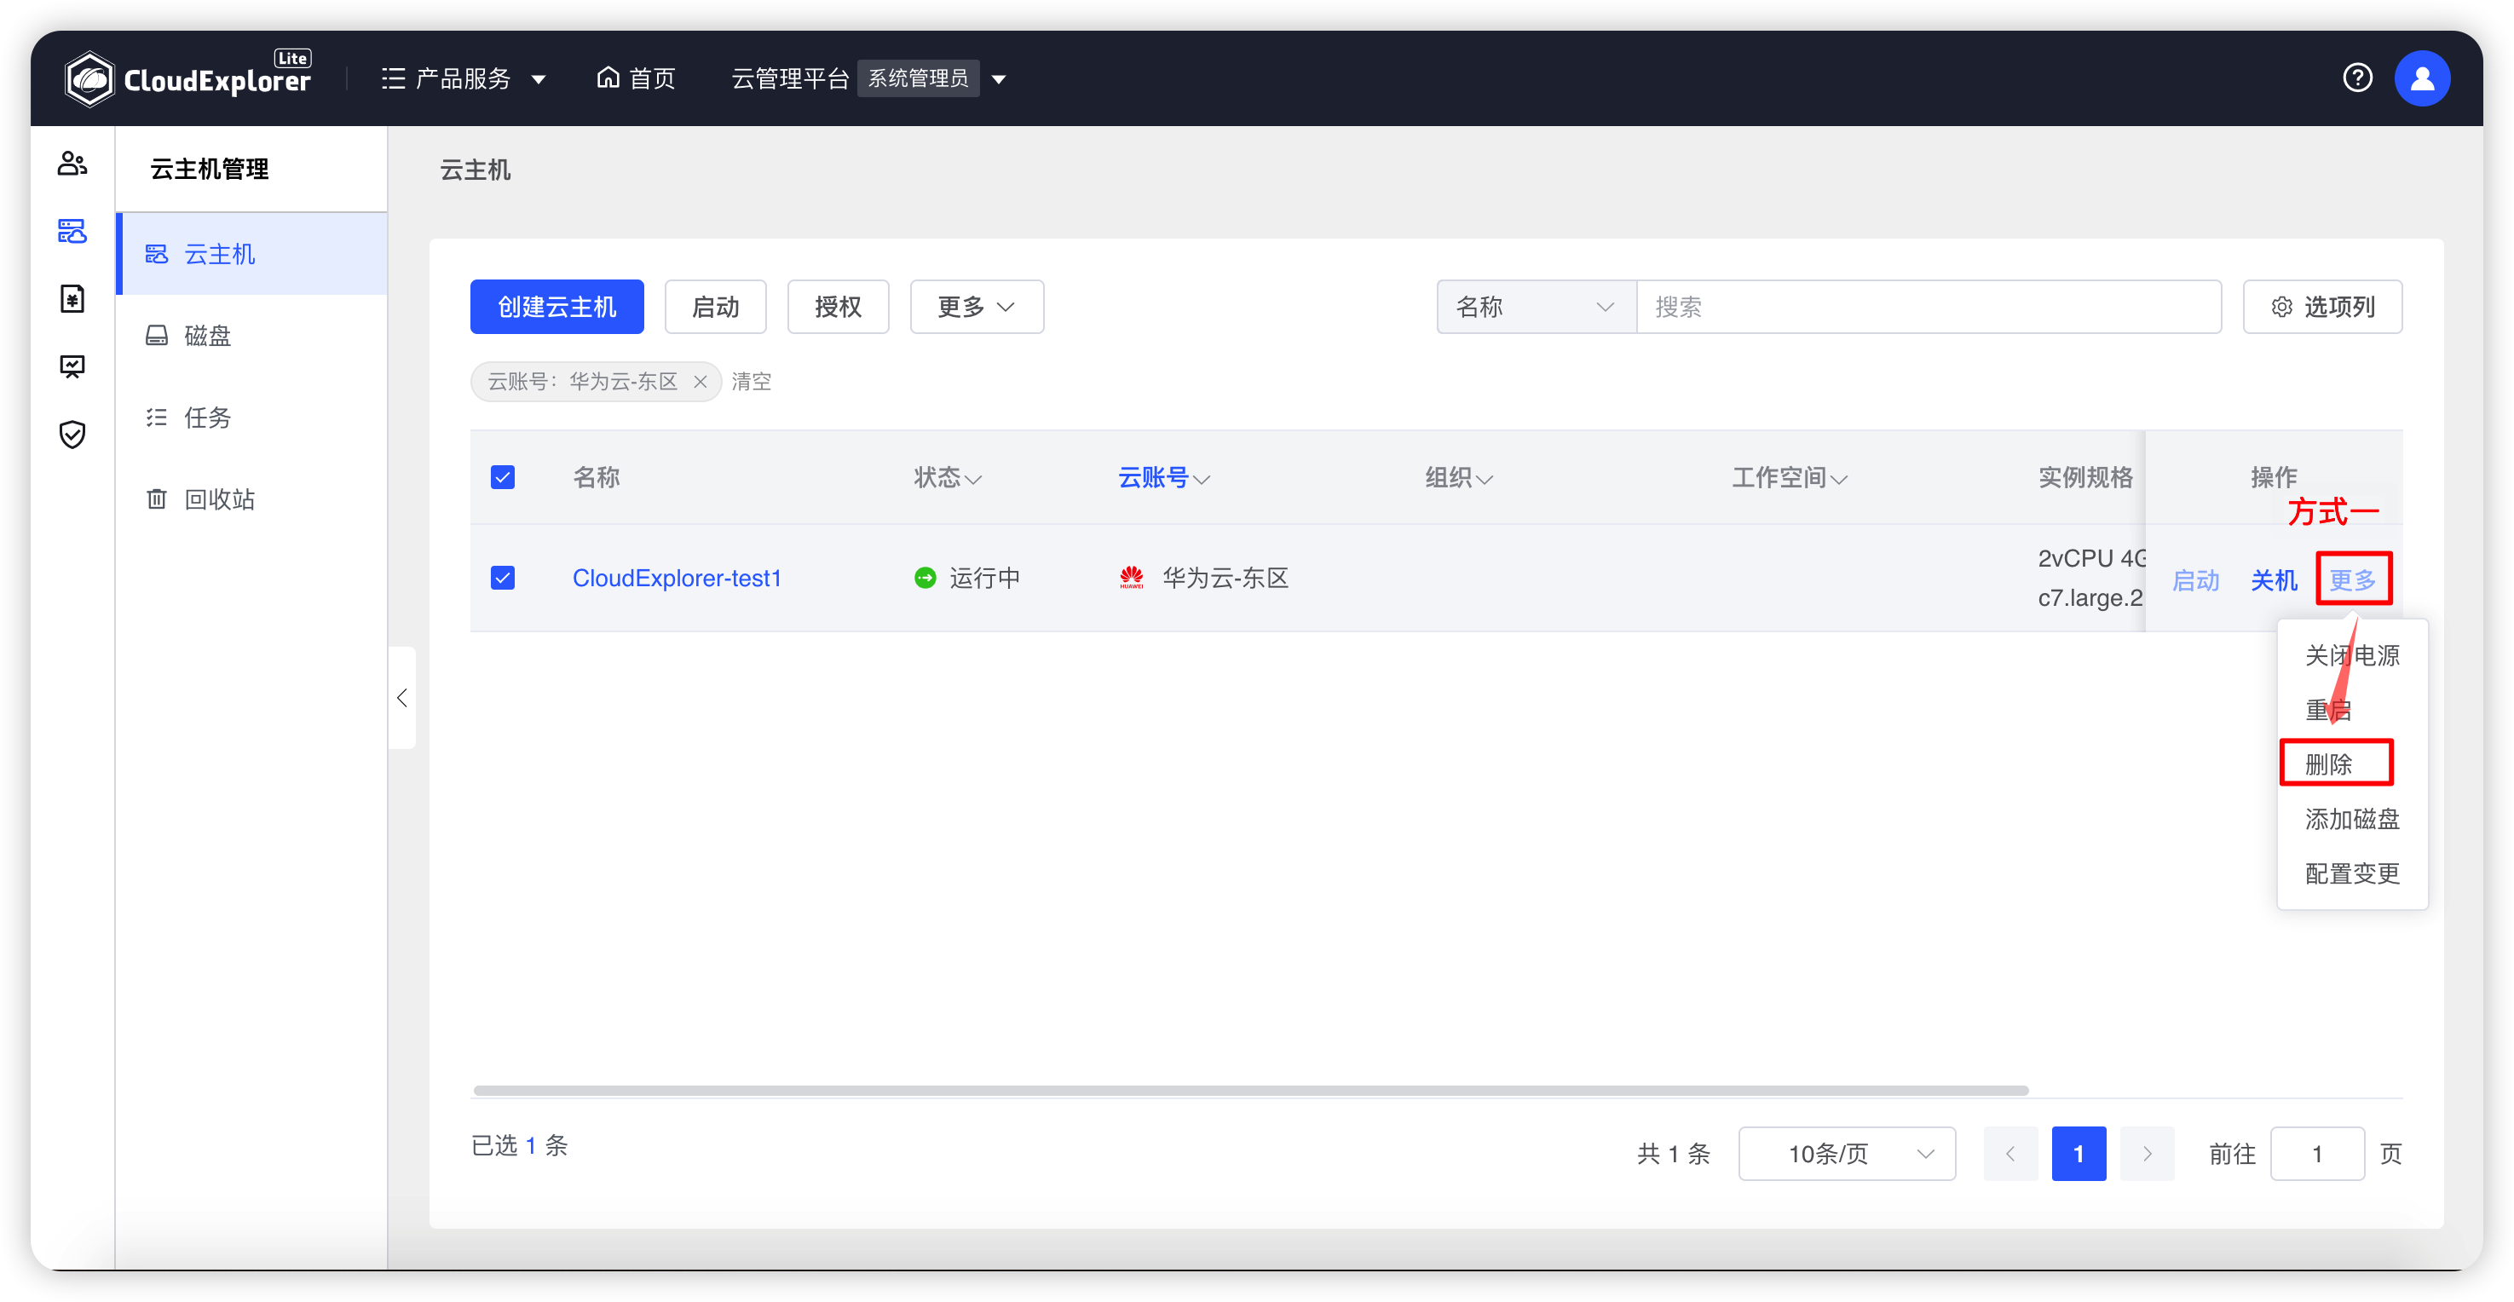The width and height of the screenshot is (2514, 1302).
Task: Open the help question mark icon
Action: coord(2357,78)
